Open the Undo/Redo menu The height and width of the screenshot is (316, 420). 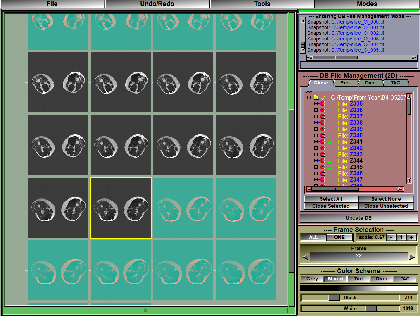click(157, 4)
